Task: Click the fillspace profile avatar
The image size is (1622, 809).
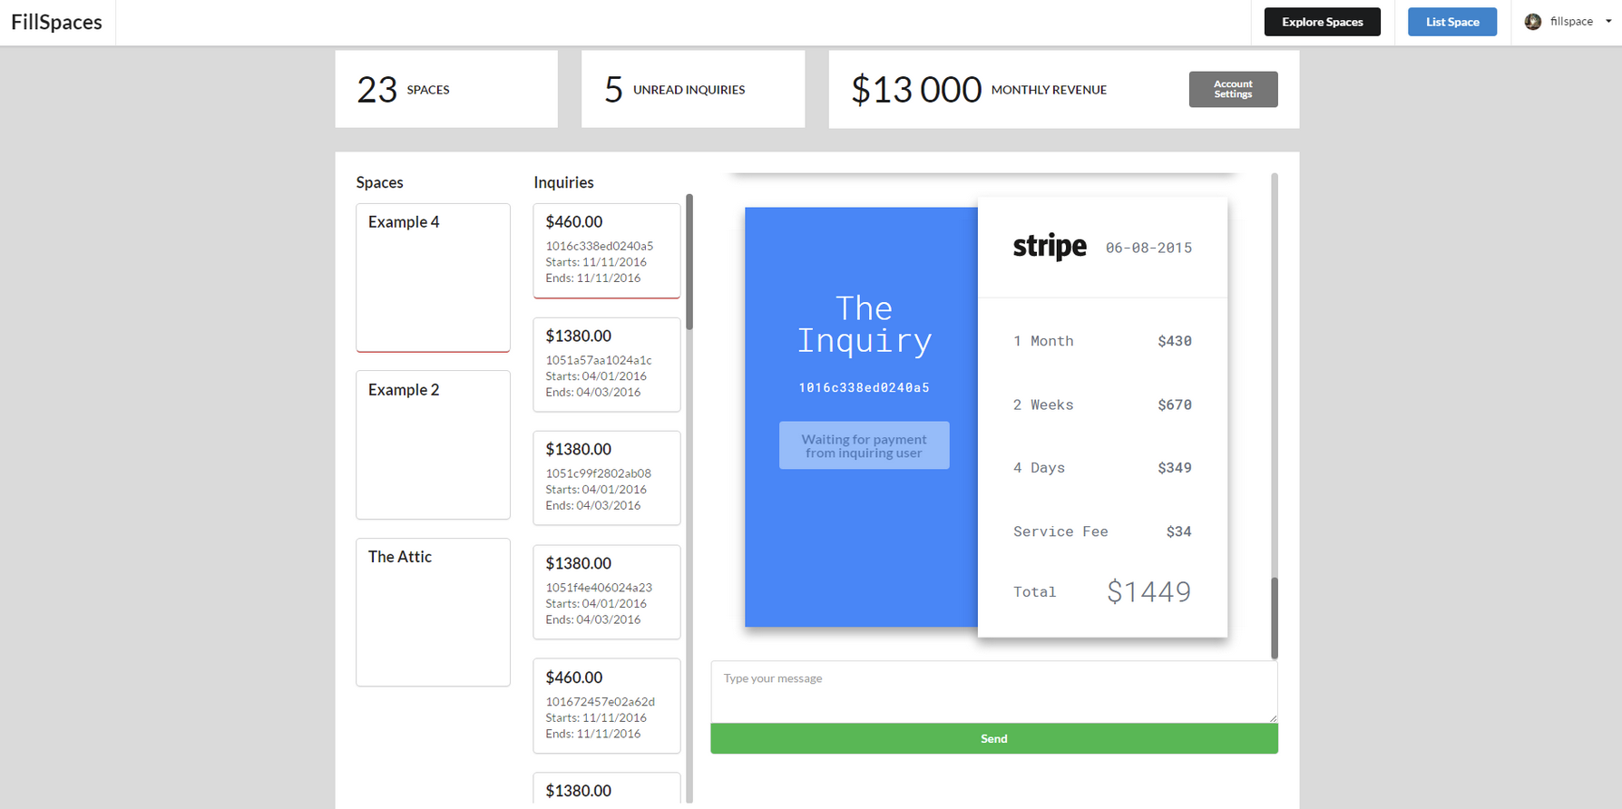Action: [x=1533, y=21]
